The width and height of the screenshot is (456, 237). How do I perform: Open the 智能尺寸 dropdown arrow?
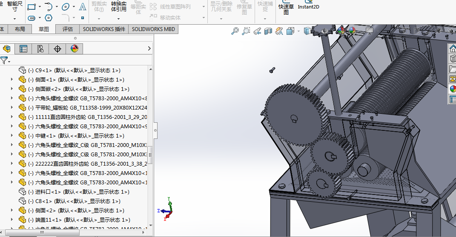(x=15, y=19)
